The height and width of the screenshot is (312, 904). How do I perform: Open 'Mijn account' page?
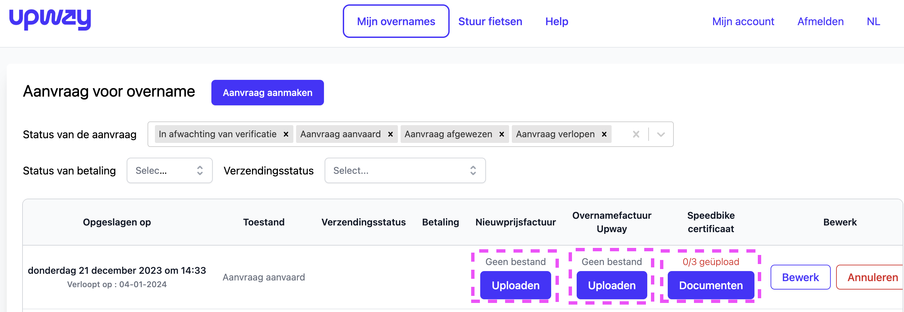coord(743,21)
